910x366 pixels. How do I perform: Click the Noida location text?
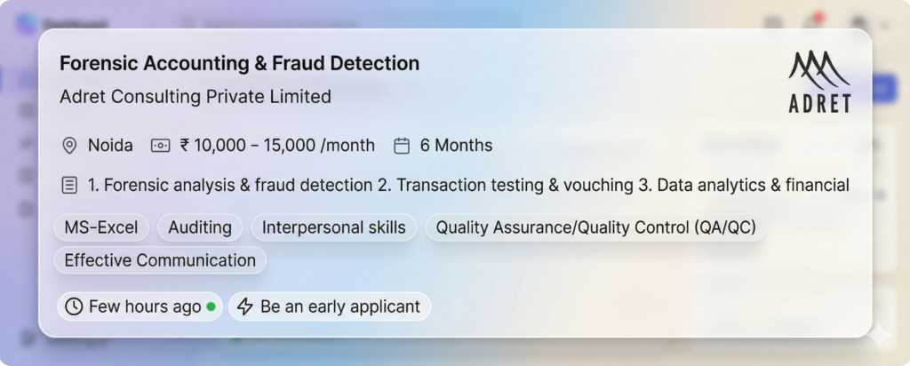110,146
